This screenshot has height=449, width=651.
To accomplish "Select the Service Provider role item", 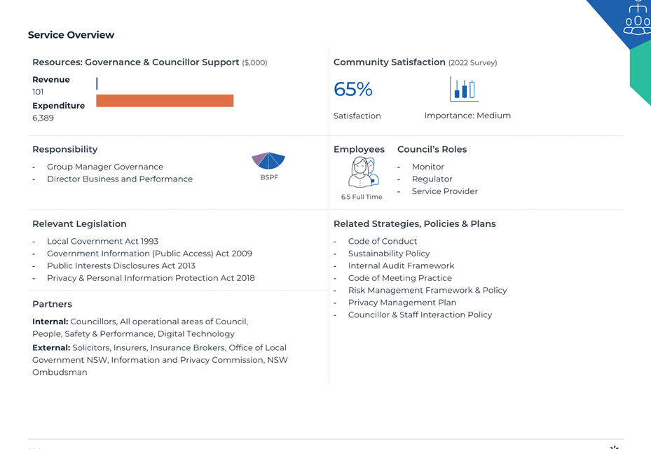I will tap(445, 191).
